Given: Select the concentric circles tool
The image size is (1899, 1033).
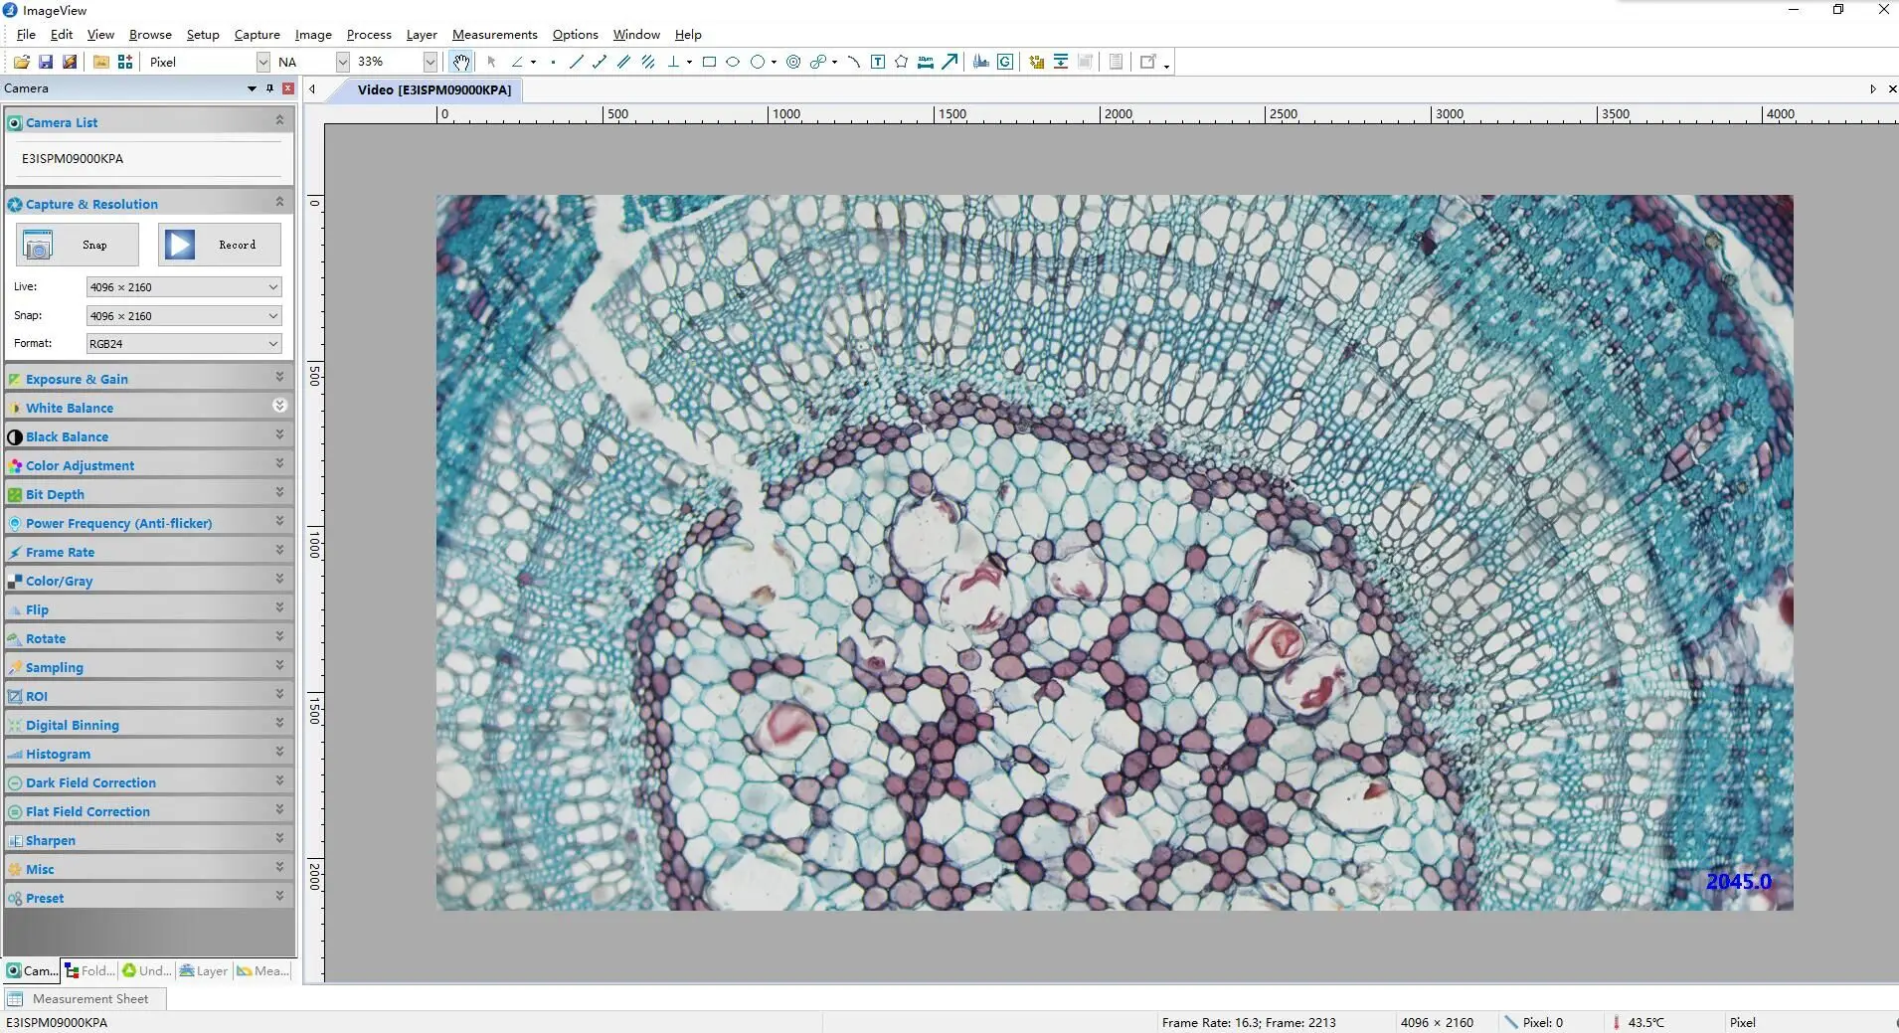Looking at the screenshot, I should click(x=793, y=62).
